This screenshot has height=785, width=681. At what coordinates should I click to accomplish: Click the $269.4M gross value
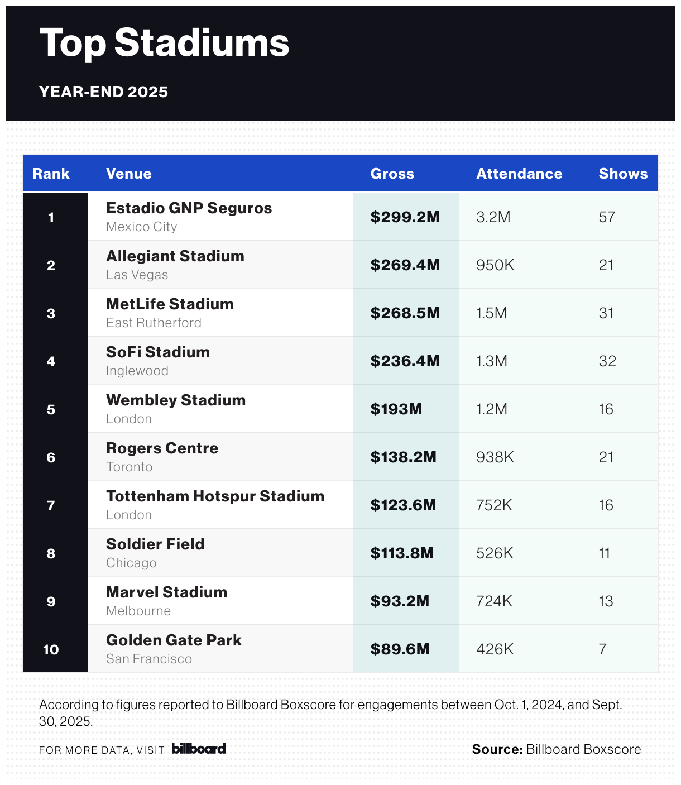405,265
